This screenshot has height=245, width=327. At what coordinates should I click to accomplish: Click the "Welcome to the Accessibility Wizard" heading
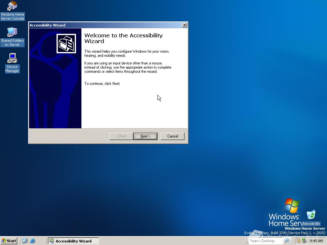point(124,38)
